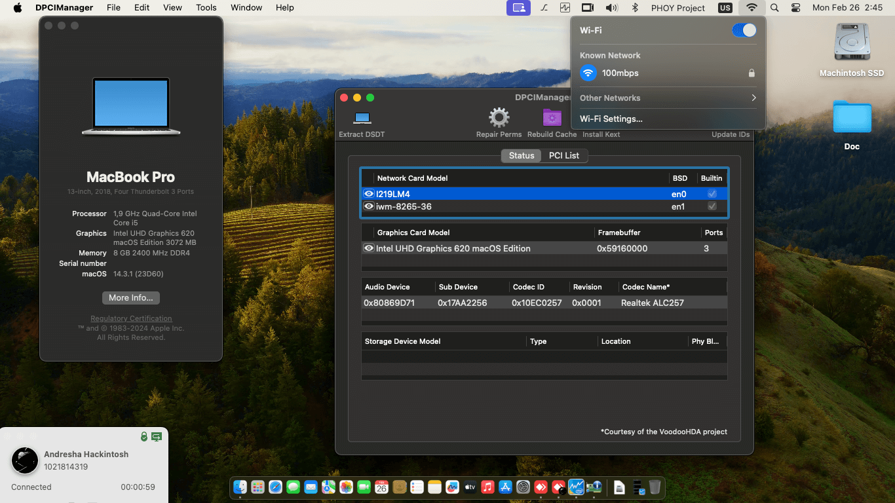Viewport: 895px width, 503px height.
Task: Expand Other Networks in the Wi-Fi menu
Action: click(667, 98)
